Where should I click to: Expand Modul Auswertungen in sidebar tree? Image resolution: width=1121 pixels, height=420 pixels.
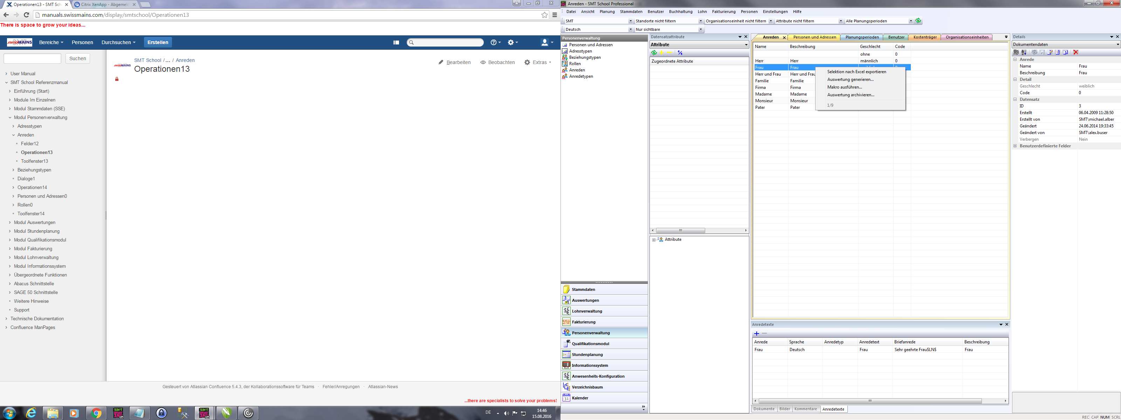coord(9,223)
